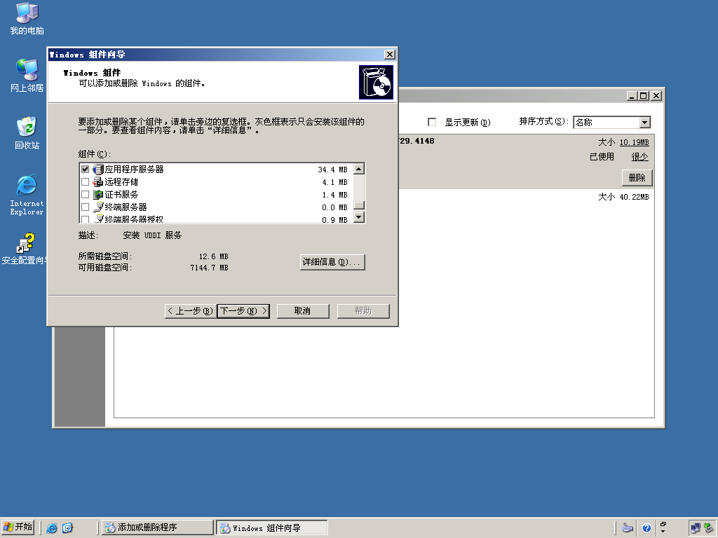Click the 10.19MB size link
Viewport: 718px width, 538px height.
point(634,142)
